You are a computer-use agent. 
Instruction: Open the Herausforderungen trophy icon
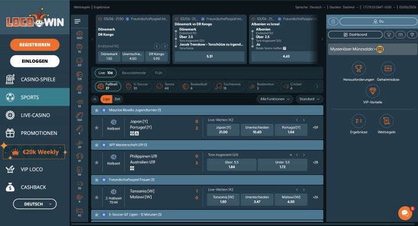coord(359,69)
